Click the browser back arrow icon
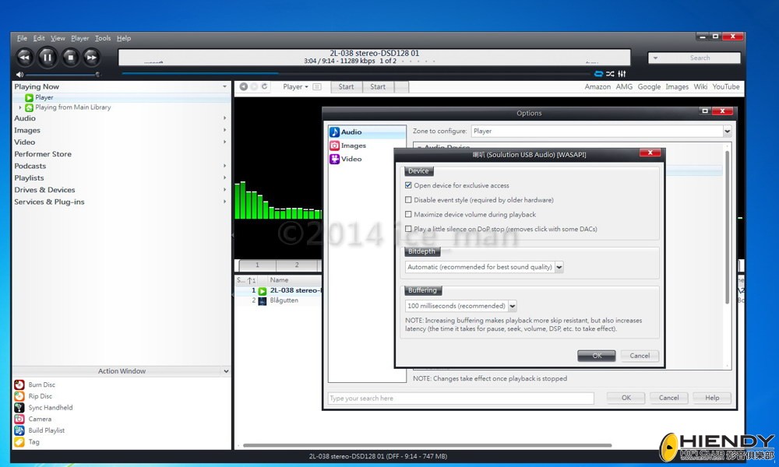 [243, 86]
